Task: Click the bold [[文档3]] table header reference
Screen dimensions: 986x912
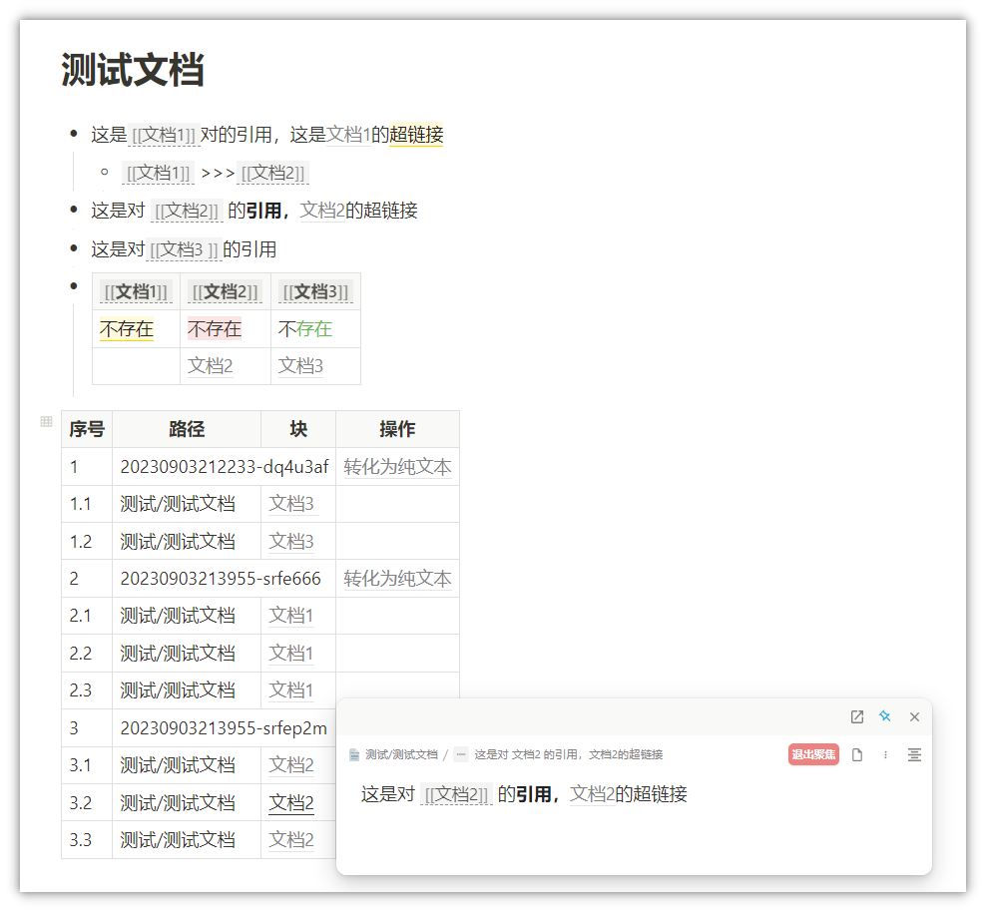Action: [315, 291]
